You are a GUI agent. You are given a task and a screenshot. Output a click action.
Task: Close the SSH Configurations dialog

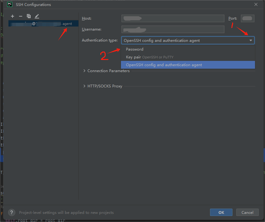click(x=256, y=5)
